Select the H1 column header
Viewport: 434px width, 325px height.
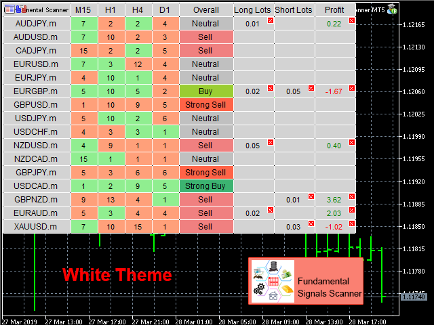click(111, 10)
